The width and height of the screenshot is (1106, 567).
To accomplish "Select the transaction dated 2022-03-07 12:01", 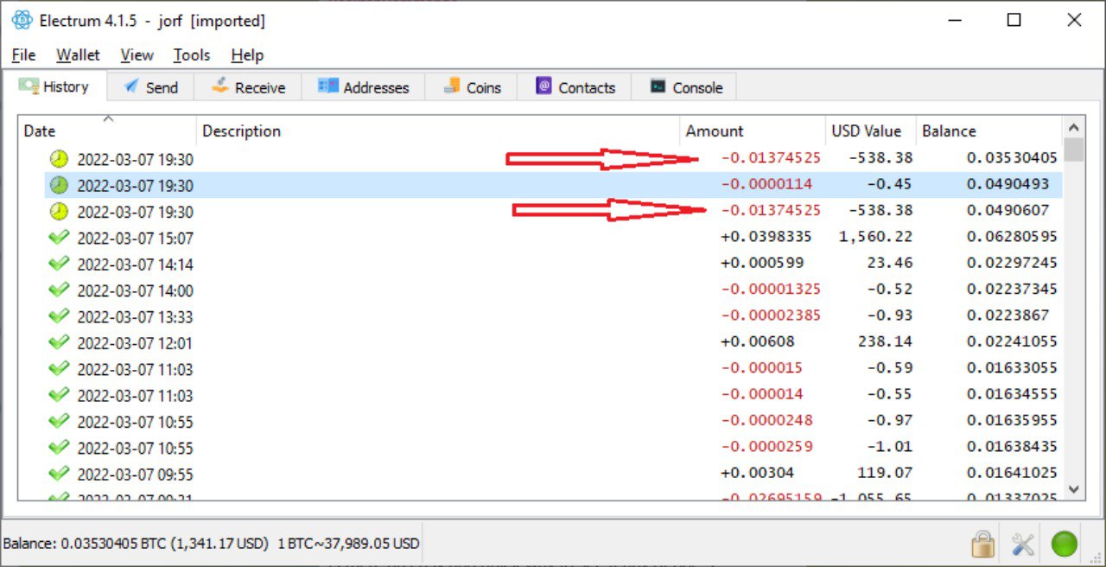I will coord(553,342).
